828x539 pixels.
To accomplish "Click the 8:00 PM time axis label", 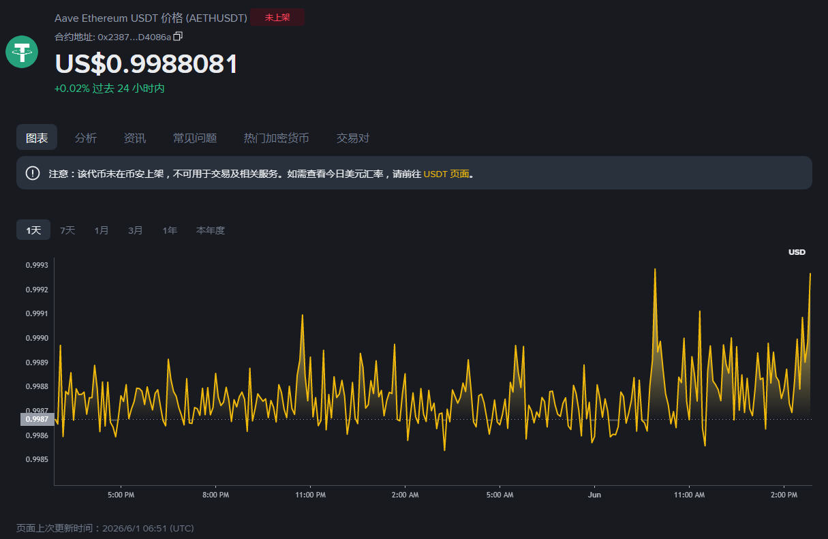I will (215, 495).
